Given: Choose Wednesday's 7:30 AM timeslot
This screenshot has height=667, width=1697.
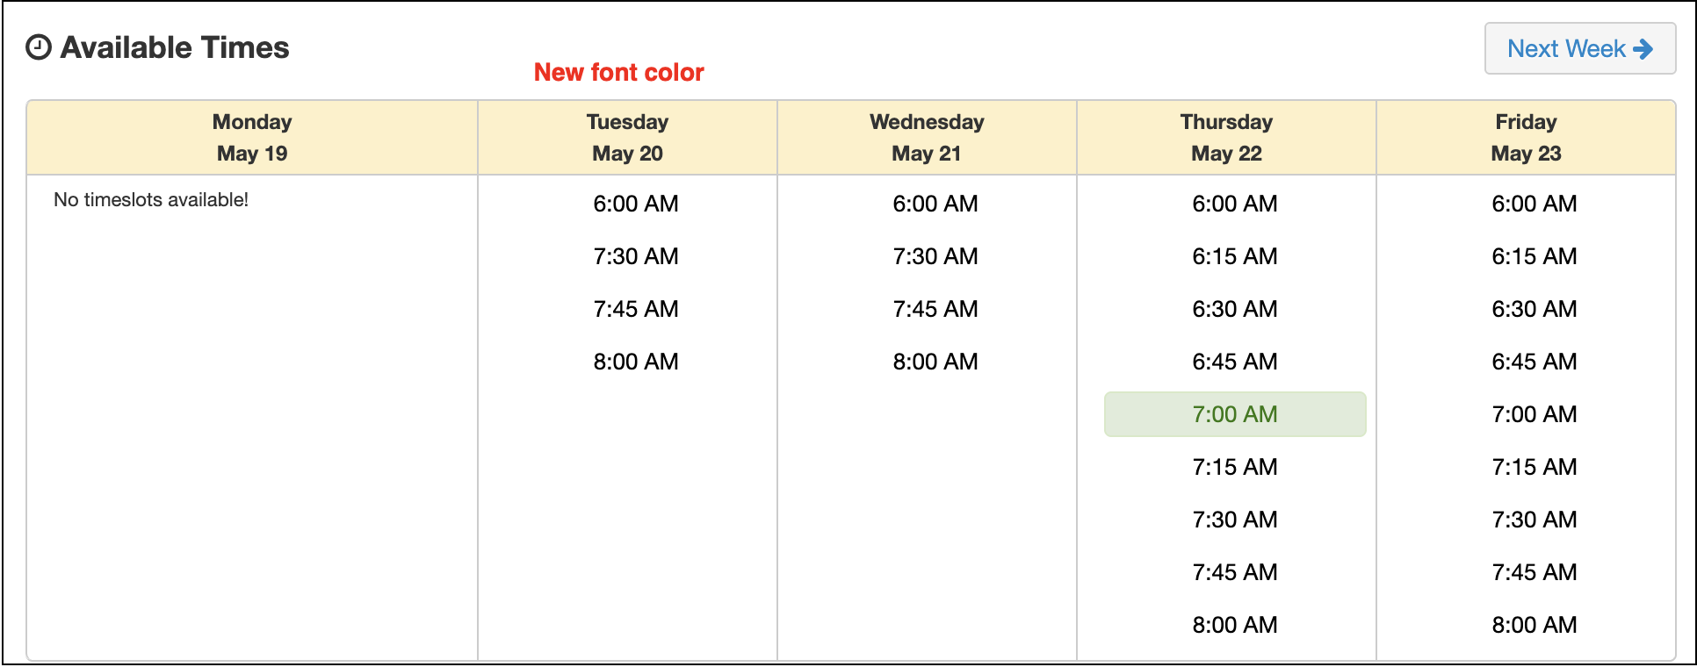Looking at the screenshot, I should (x=935, y=256).
